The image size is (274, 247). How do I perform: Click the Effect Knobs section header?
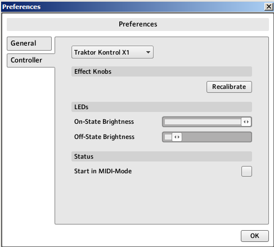tap(161, 71)
